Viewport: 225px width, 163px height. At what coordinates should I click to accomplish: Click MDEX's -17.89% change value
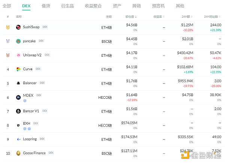pos(132,100)
